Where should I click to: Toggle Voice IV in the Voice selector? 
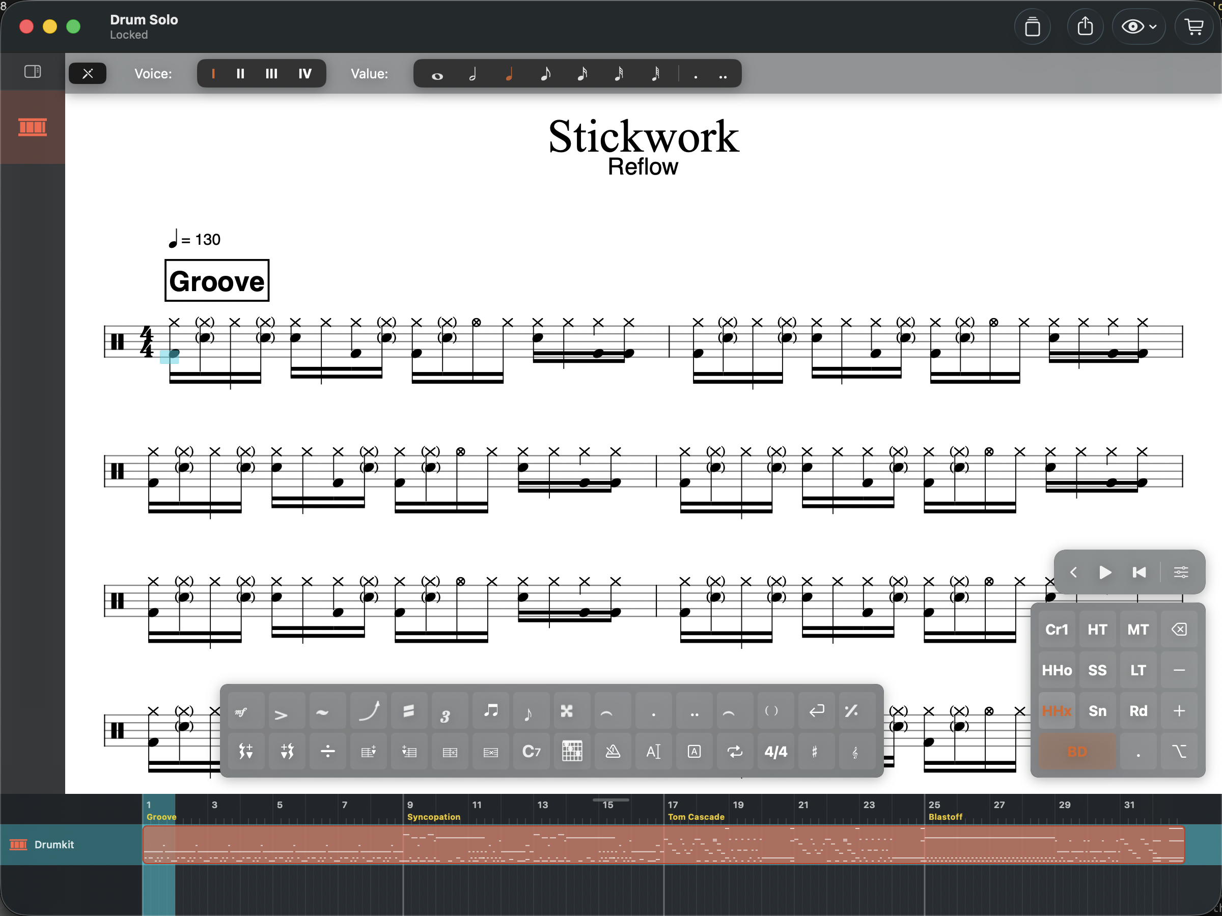(305, 73)
